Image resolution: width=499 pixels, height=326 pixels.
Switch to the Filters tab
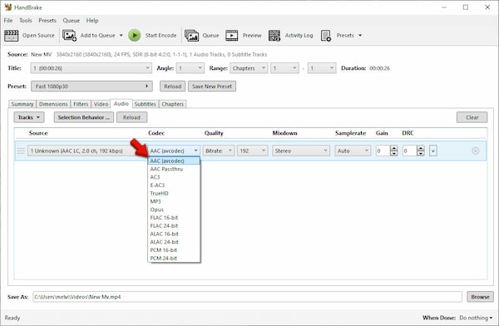[x=81, y=104]
